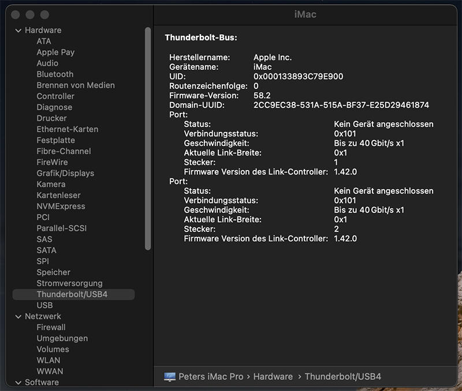Click Peters iMac Pro in path bar
The height and width of the screenshot is (391, 462).
tap(211, 377)
